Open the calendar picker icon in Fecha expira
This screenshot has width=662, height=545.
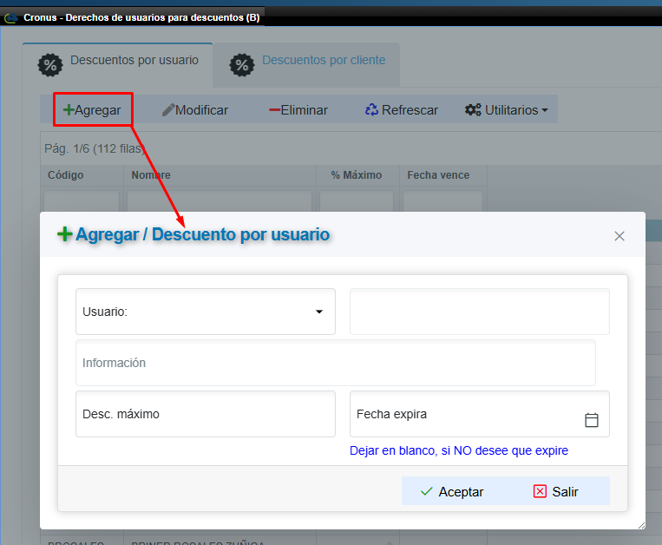(x=592, y=420)
